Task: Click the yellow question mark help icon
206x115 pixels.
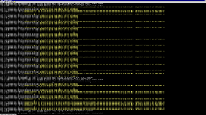Action: (15, 2)
